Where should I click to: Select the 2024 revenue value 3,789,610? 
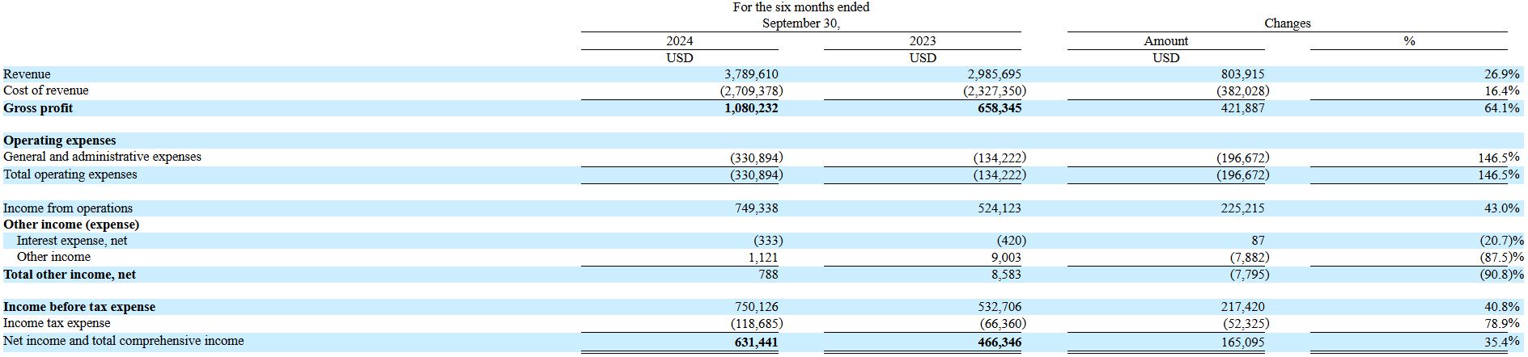(750, 74)
